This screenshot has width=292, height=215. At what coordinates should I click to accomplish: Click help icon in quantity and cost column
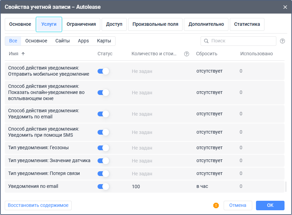click(186, 54)
